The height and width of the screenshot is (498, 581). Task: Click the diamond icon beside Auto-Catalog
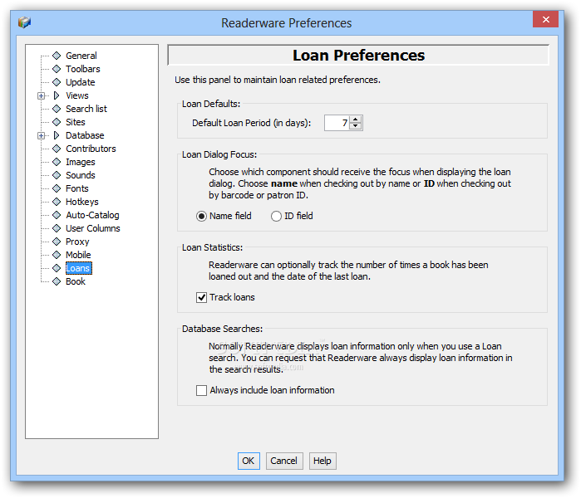coord(57,215)
